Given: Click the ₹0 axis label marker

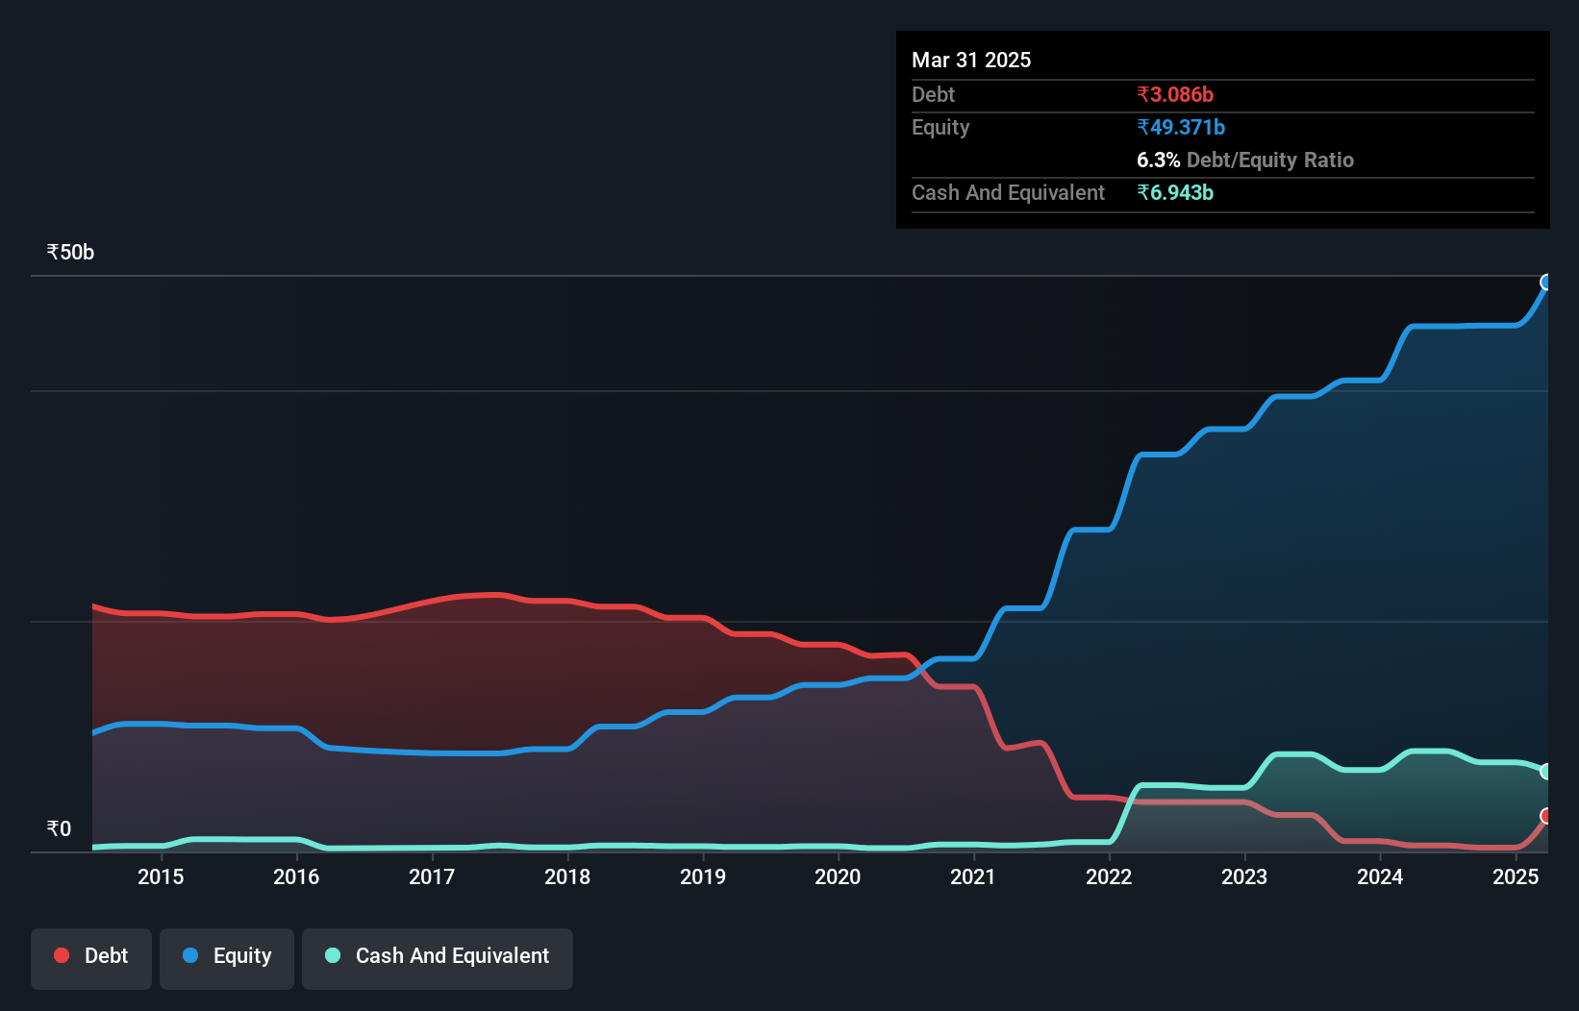Looking at the screenshot, I should (x=60, y=827).
